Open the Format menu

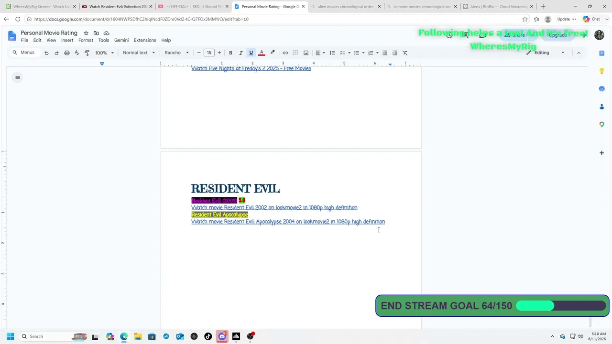tap(86, 40)
